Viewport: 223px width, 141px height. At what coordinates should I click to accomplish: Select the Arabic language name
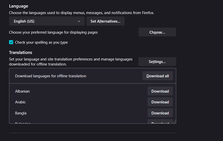pyautogui.click(x=20, y=102)
